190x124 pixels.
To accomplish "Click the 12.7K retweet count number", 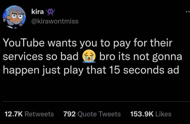I will tap(14, 114).
